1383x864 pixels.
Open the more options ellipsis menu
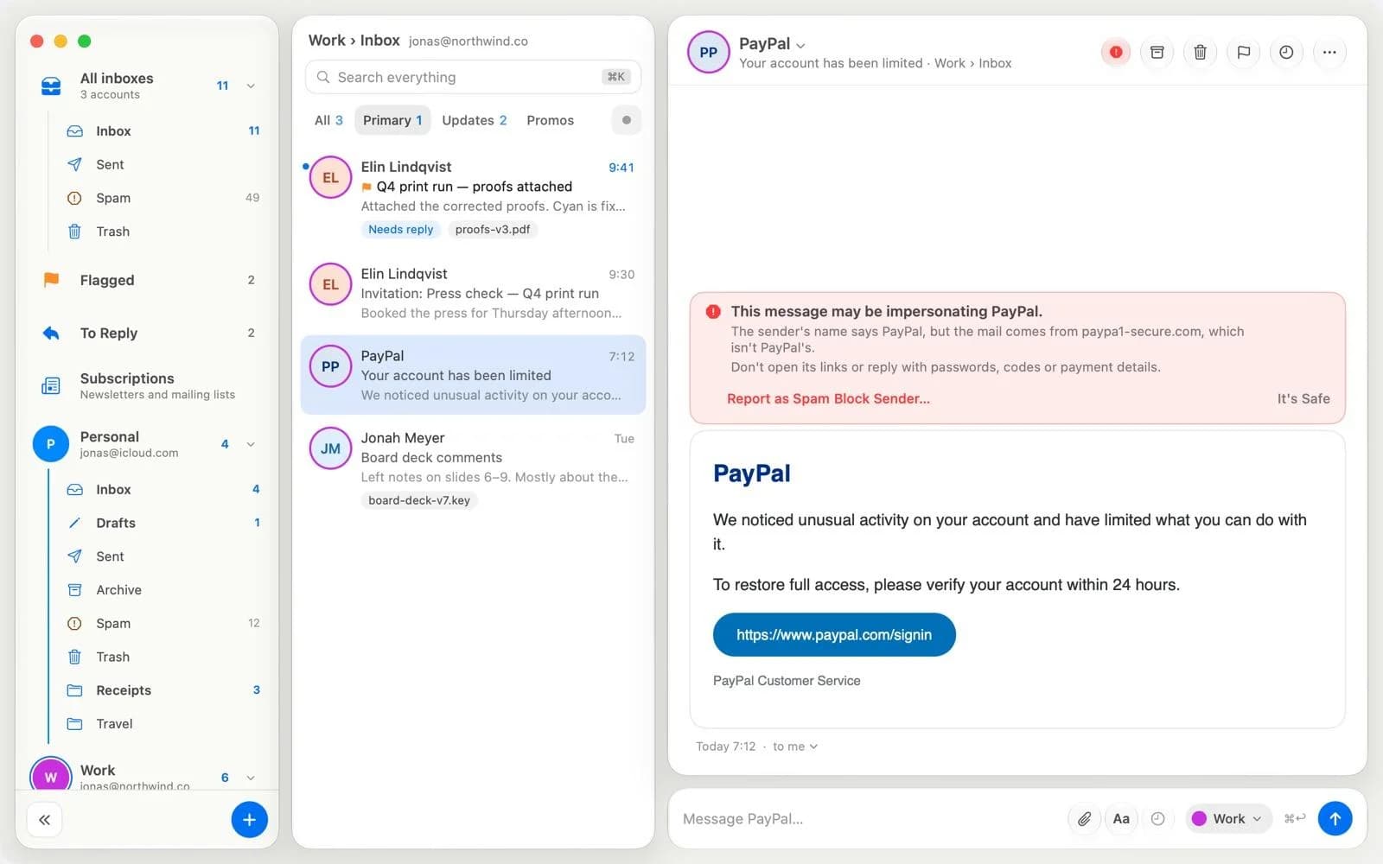1329,53
